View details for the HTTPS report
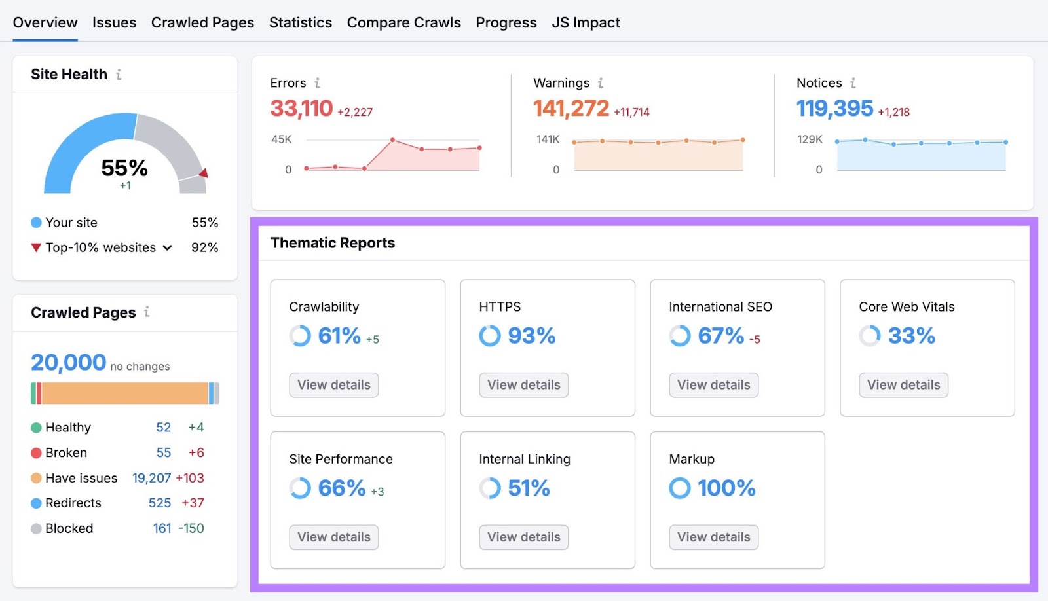Screen dimensions: 1048x601 pyautogui.click(x=523, y=385)
